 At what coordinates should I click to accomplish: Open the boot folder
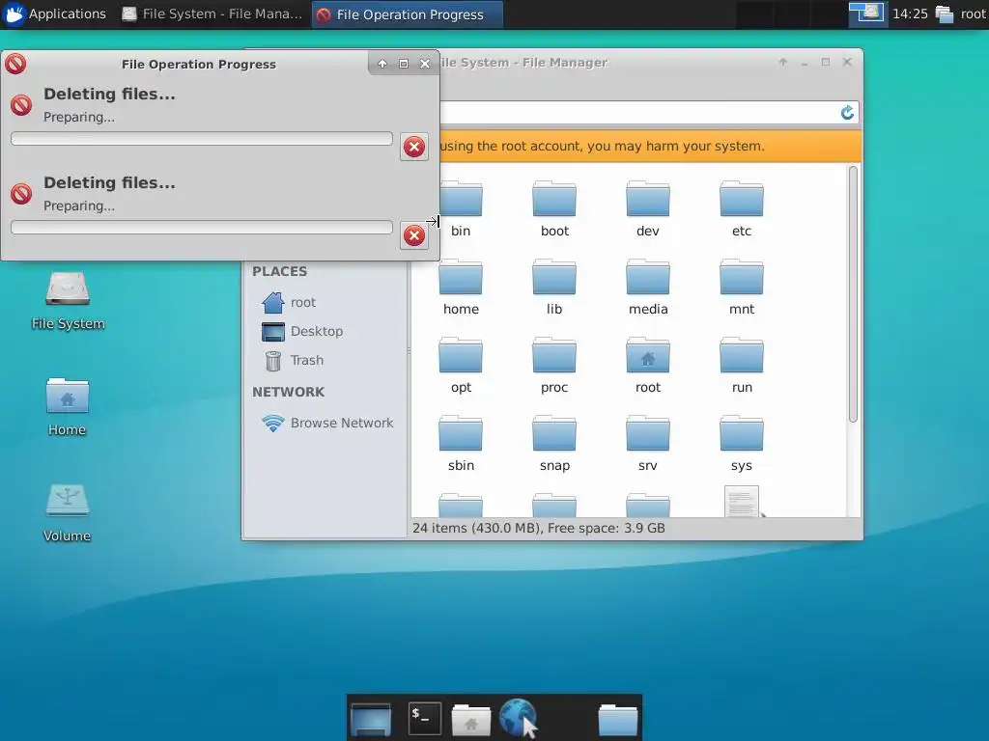(554, 208)
